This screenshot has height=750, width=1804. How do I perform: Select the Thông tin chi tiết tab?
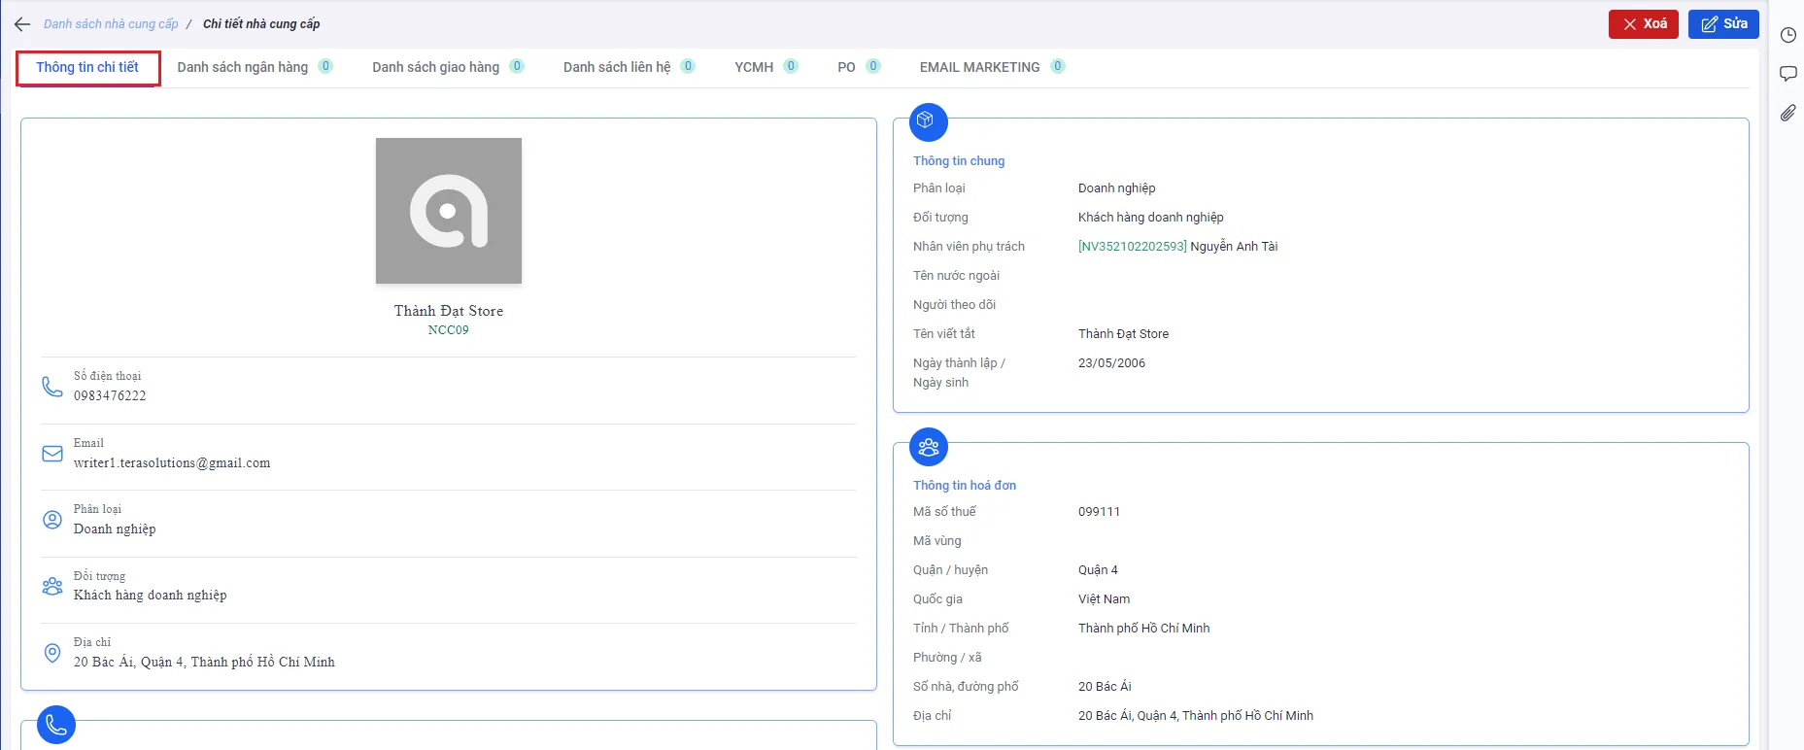(87, 67)
